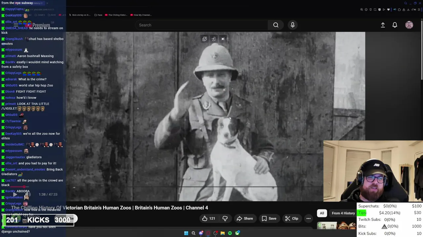Open the 'How My Channel...' bookmark
423x237 pixels.
141,15
